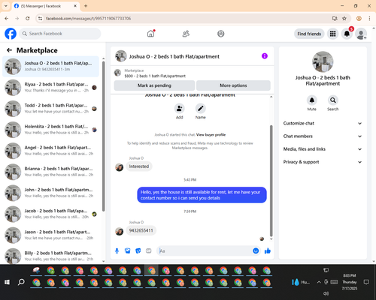Image resolution: width=376 pixels, height=300 pixels.
Task: Click the Search Facebook field
Action: click(x=60, y=34)
